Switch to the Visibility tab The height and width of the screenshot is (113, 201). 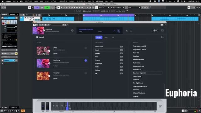click(x=12, y=14)
